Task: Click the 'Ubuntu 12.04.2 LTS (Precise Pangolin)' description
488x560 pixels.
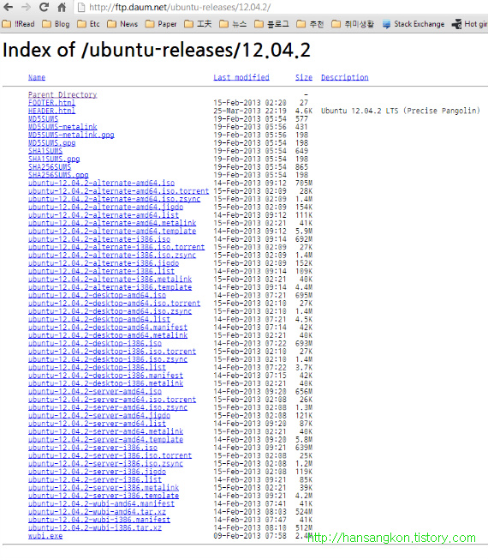Action: point(401,111)
